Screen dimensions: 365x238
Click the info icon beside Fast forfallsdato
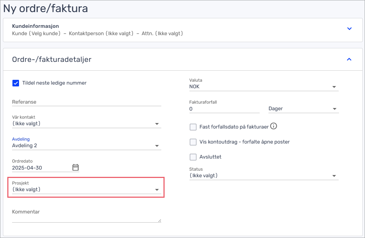pyautogui.click(x=274, y=126)
